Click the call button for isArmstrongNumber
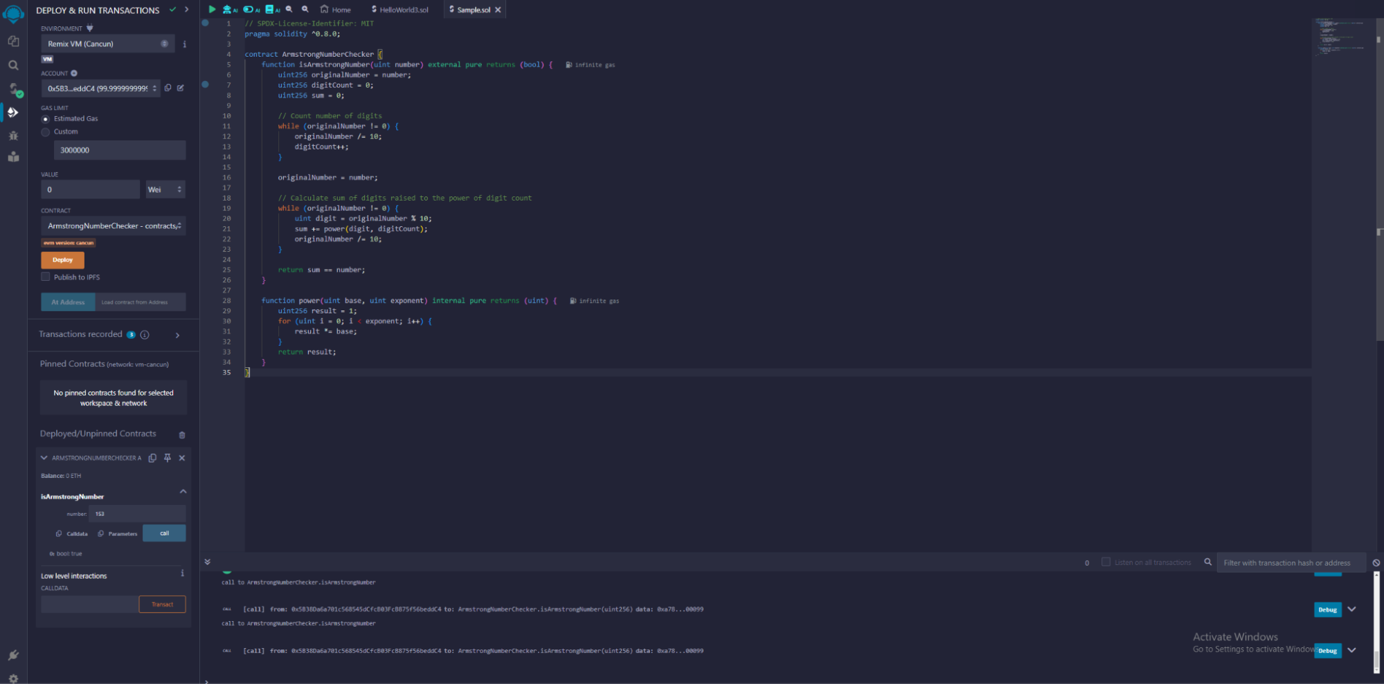Image resolution: width=1384 pixels, height=684 pixels. coord(164,533)
